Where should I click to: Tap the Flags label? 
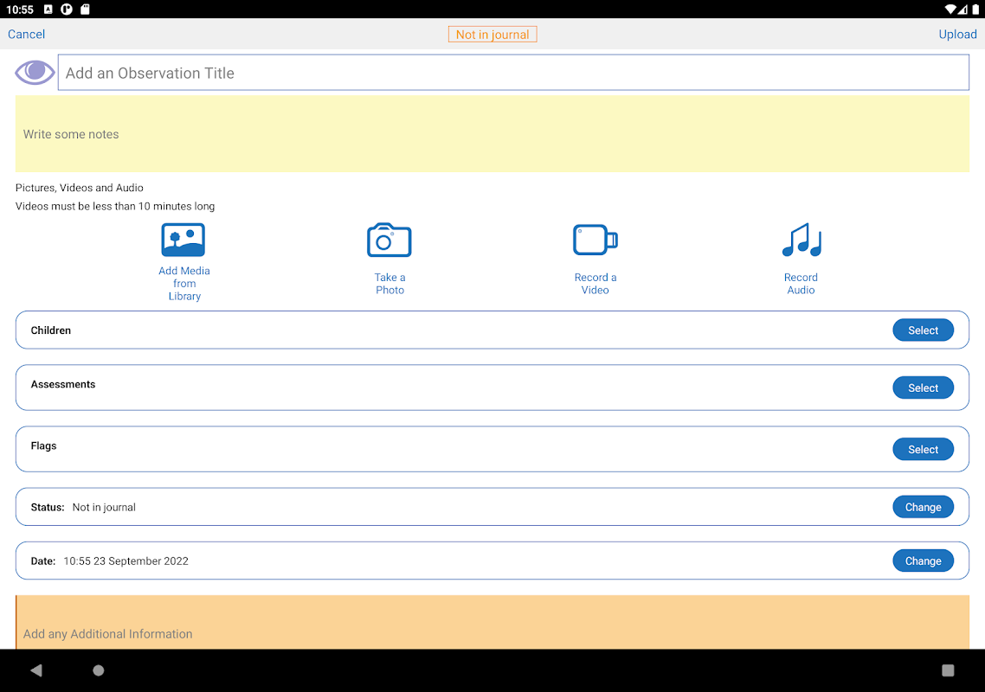coord(43,445)
